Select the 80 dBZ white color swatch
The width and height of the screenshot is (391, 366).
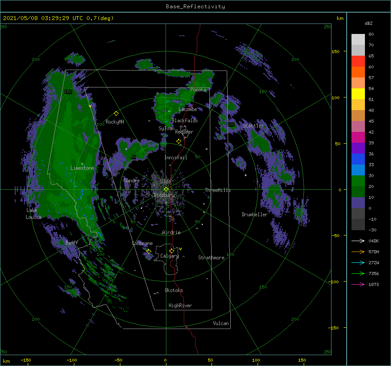coord(358,39)
